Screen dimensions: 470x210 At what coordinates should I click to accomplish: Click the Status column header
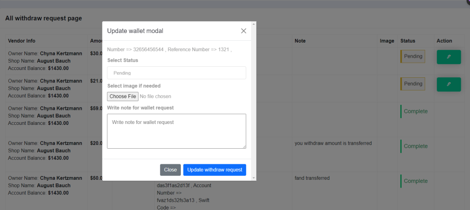(x=408, y=41)
